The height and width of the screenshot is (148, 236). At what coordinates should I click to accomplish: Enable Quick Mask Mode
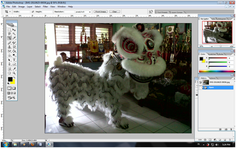click(14, 88)
